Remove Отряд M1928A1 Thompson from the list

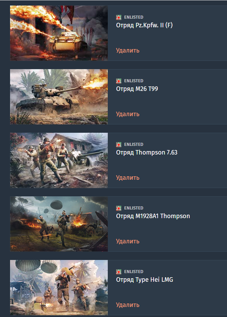click(128, 241)
